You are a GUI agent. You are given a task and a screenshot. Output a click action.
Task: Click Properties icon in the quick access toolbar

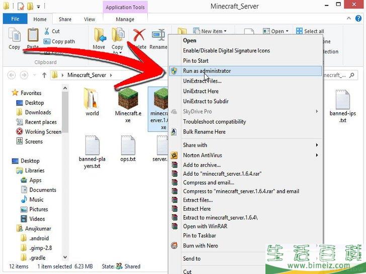point(21,7)
